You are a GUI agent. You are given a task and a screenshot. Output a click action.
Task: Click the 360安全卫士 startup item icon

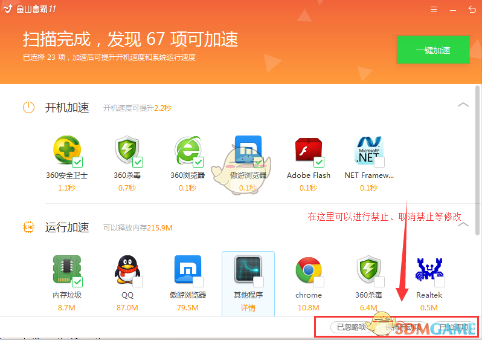[x=66, y=151]
